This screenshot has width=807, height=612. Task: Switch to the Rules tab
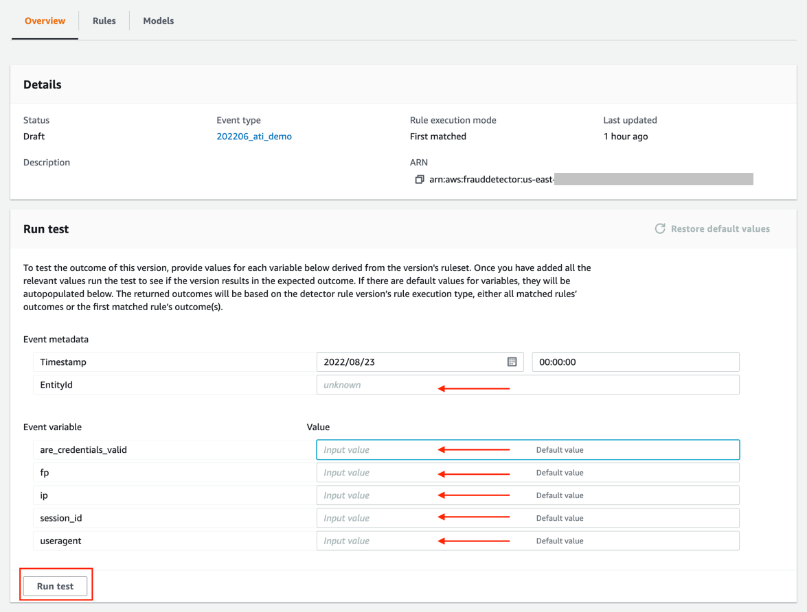pyautogui.click(x=104, y=21)
